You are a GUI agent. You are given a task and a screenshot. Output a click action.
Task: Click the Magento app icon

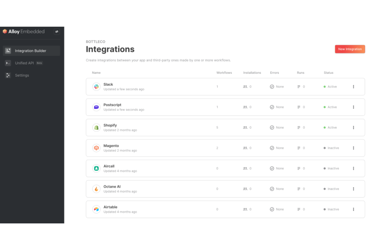[x=96, y=148]
